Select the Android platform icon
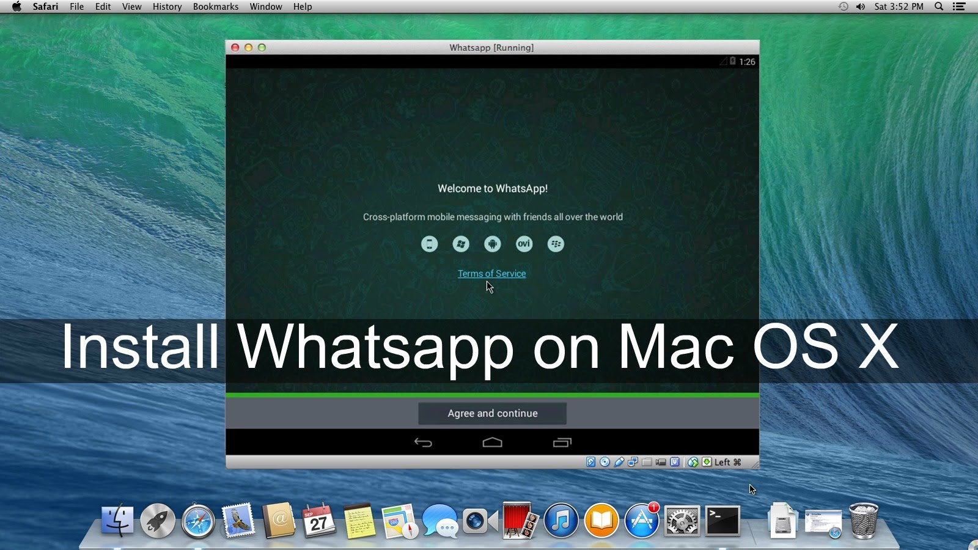The image size is (978, 550). [493, 244]
